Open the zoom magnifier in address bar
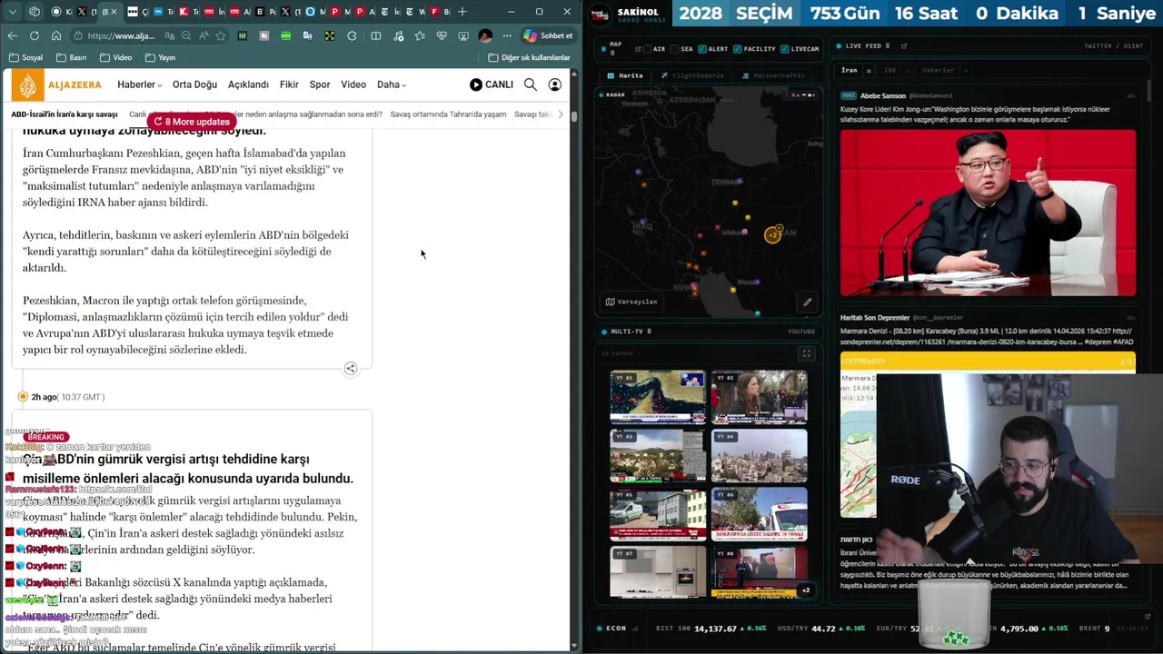The width and height of the screenshot is (1163, 654). (186, 35)
